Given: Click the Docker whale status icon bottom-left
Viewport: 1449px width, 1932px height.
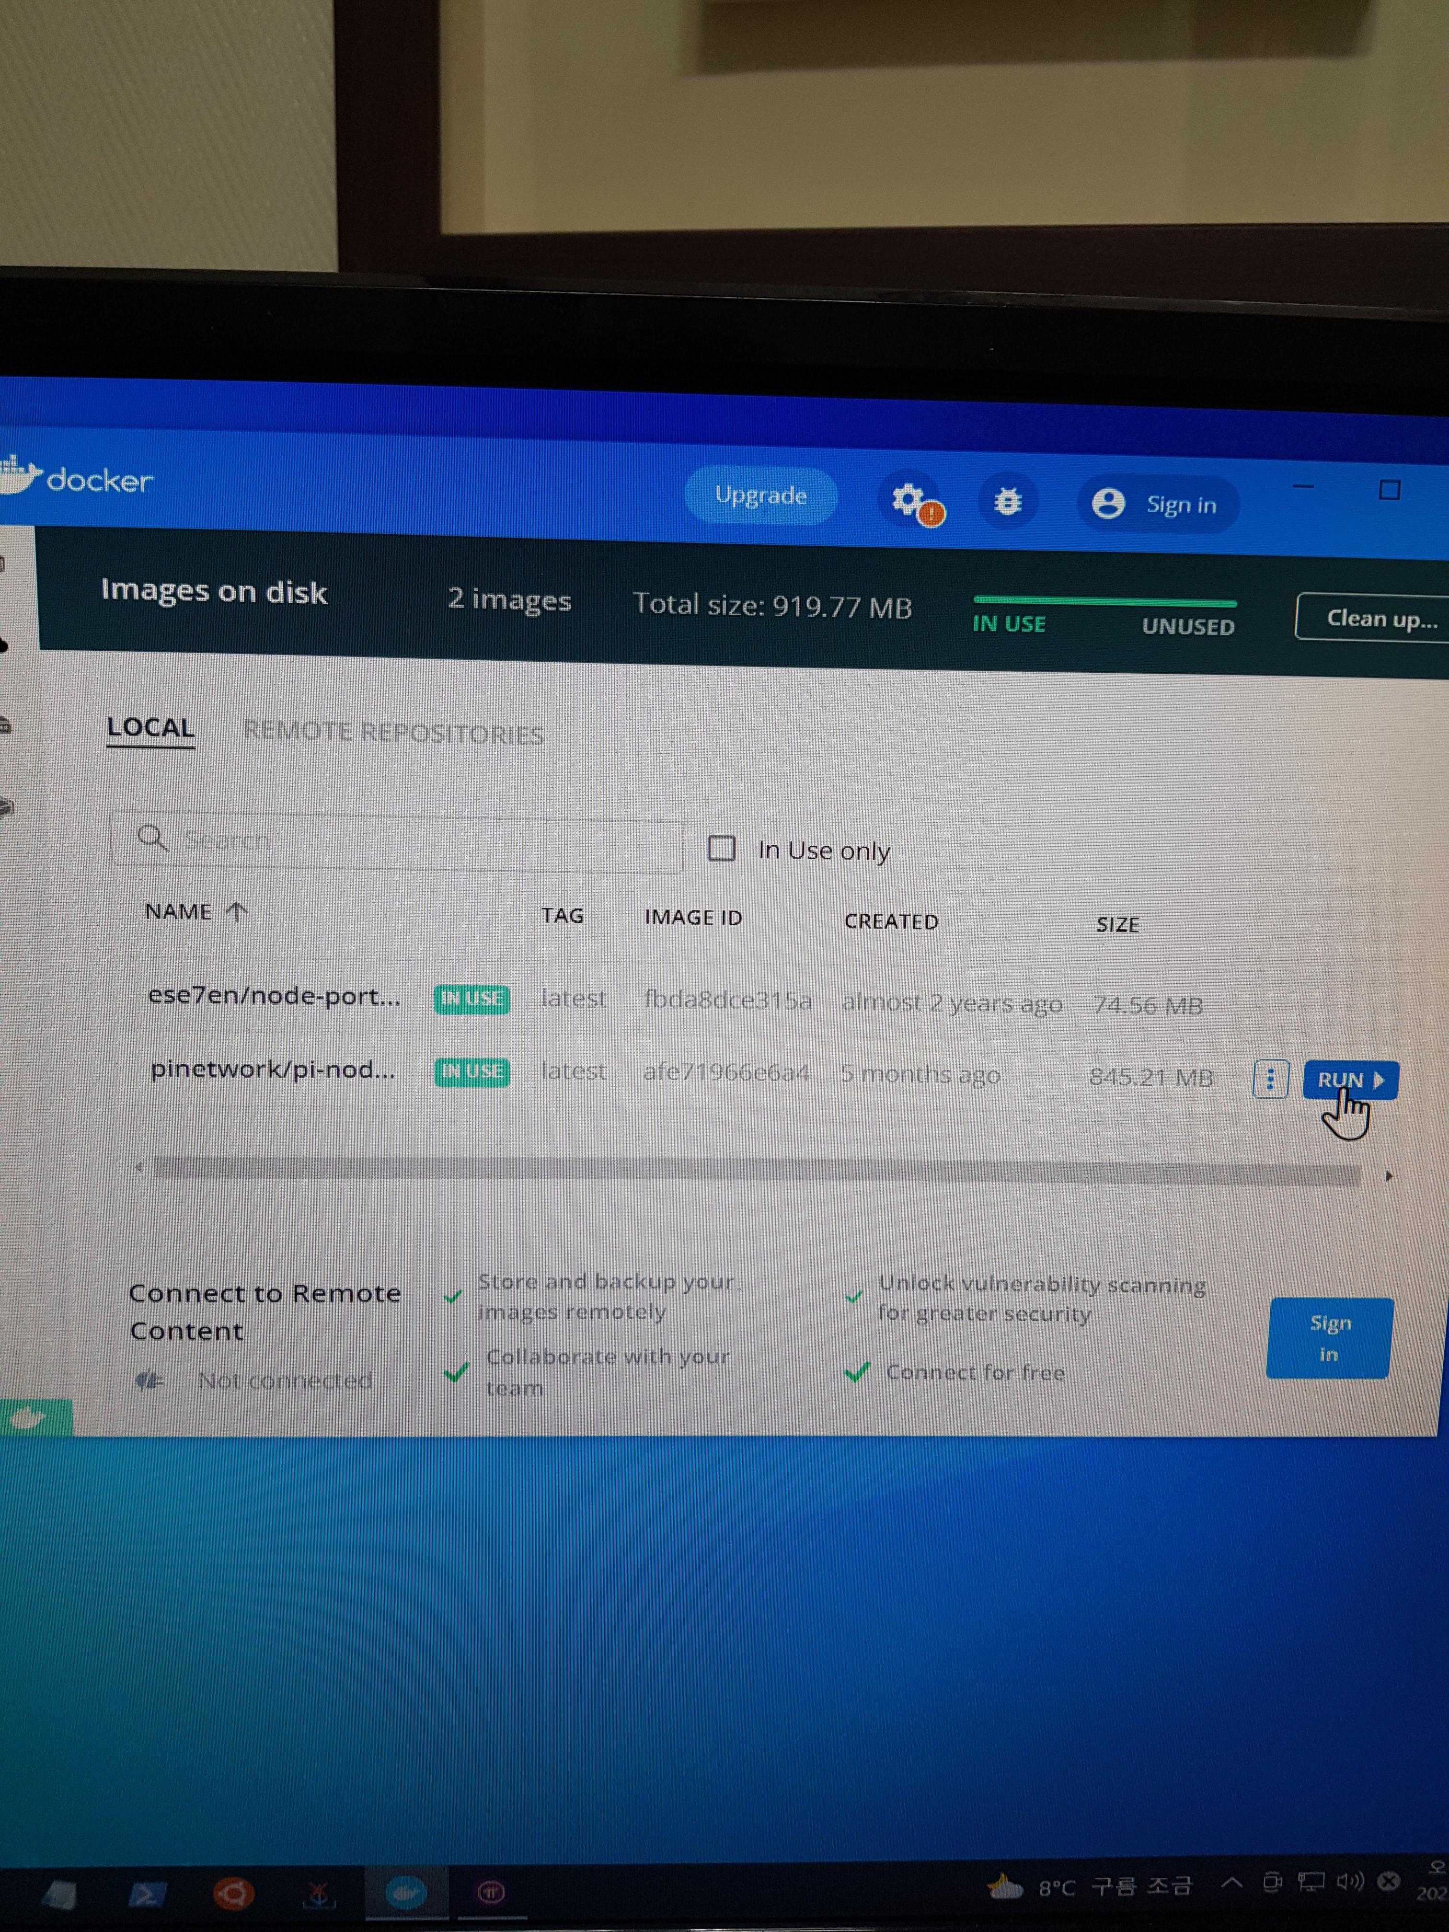Looking at the screenshot, I should (x=30, y=1417).
